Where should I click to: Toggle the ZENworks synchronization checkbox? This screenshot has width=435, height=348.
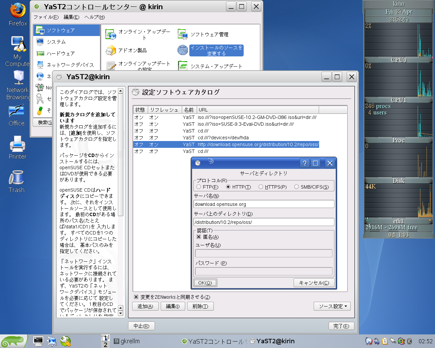[x=136, y=297]
